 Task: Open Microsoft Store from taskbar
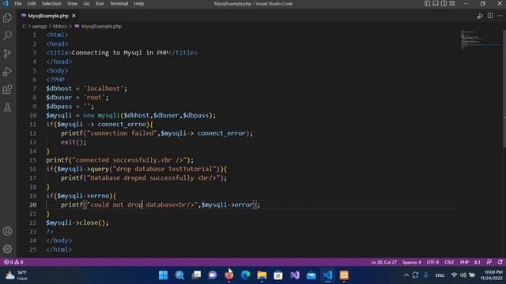point(278,275)
